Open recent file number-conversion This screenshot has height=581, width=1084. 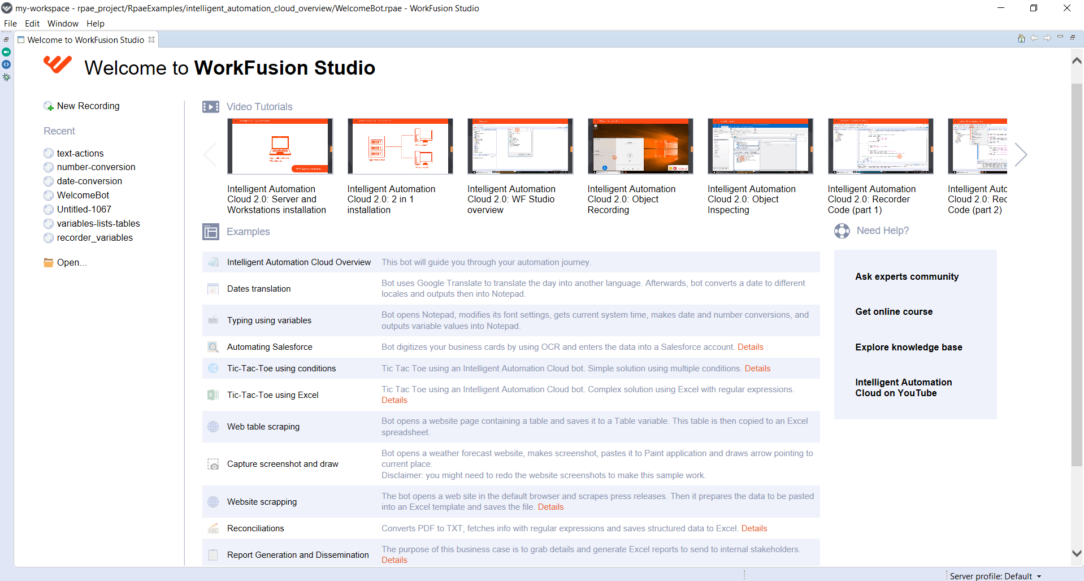(x=96, y=167)
